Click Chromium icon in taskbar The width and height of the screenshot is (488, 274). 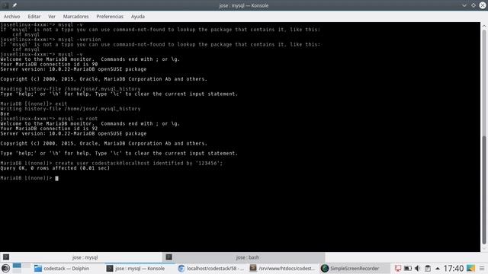coord(181,269)
